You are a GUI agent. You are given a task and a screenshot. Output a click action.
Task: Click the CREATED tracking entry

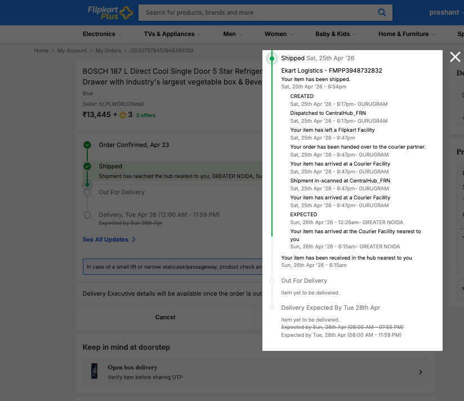[x=302, y=96]
